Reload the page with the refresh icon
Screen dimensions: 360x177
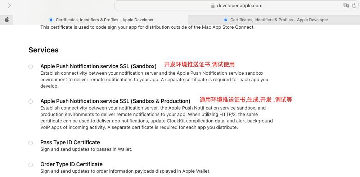pyautogui.click(x=354, y=5)
